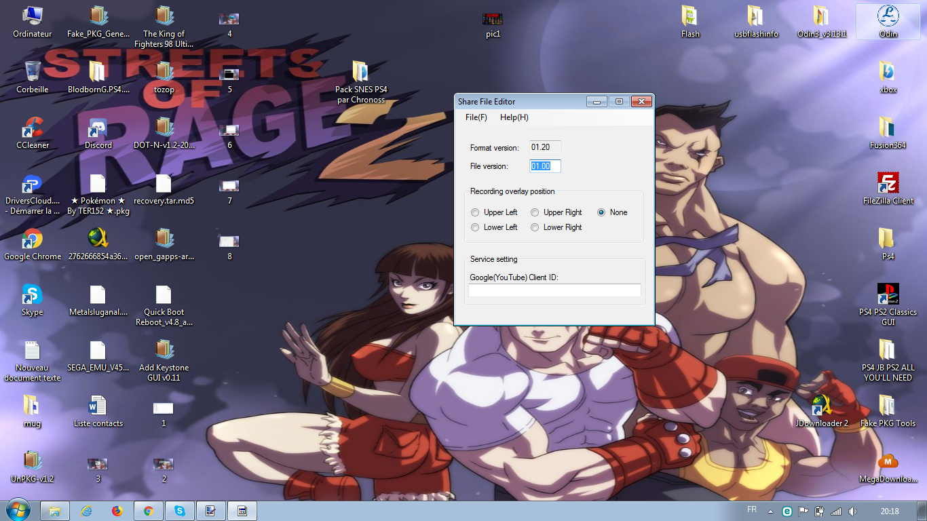Select the PS4 PS2 Classics GUI icon
The width and height of the screenshot is (927, 521).
coord(888,294)
